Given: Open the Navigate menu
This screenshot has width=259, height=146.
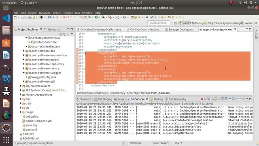Looking at the screenshot, I should (45, 13).
